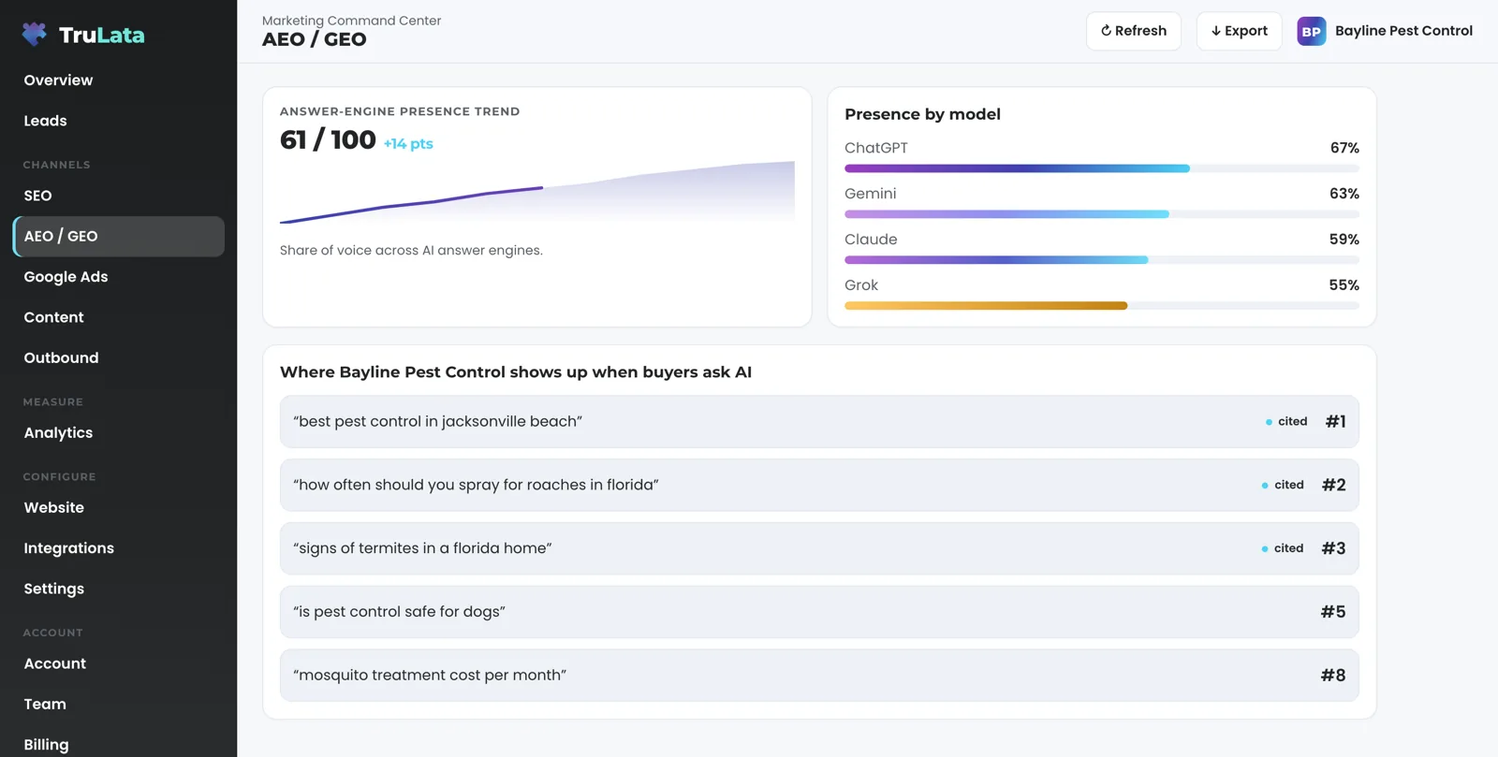
Task: Click the Gemini presence bar
Action: pos(1101,214)
